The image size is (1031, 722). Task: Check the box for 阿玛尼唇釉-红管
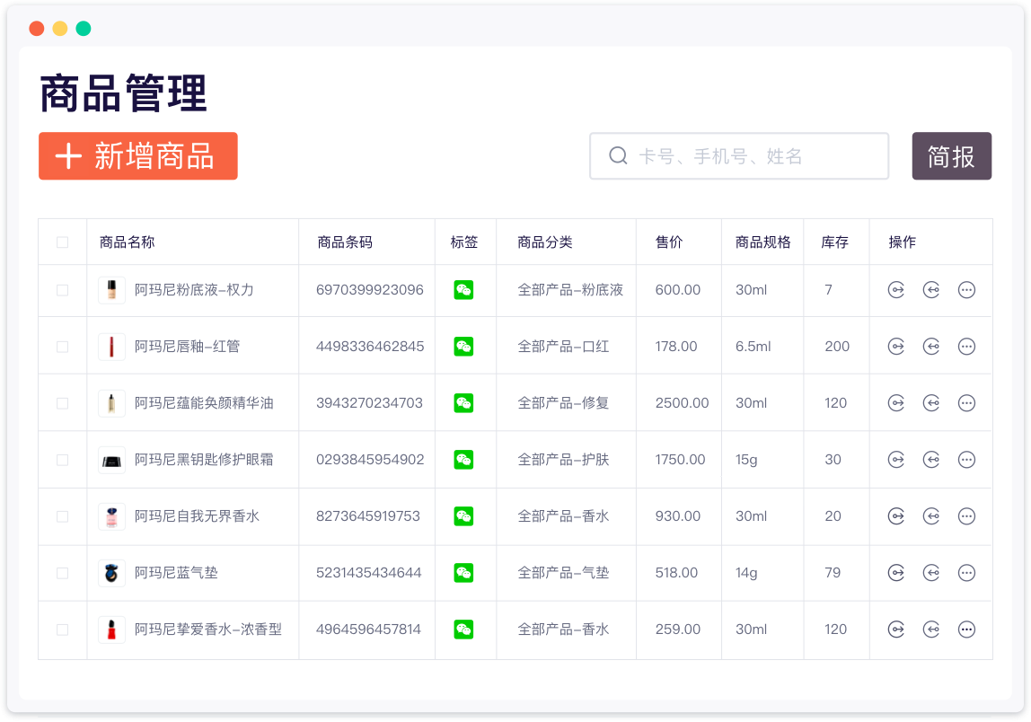tap(62, 347)
